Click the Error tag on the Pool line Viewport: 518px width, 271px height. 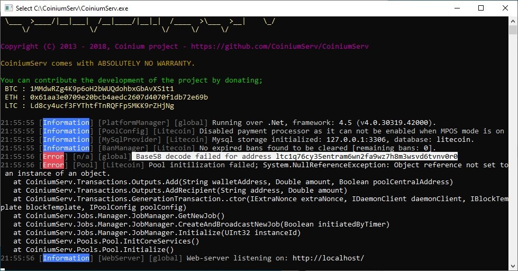(53, 165)
